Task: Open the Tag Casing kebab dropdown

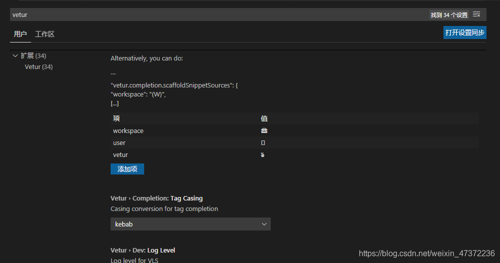Action: pos(190,224)
